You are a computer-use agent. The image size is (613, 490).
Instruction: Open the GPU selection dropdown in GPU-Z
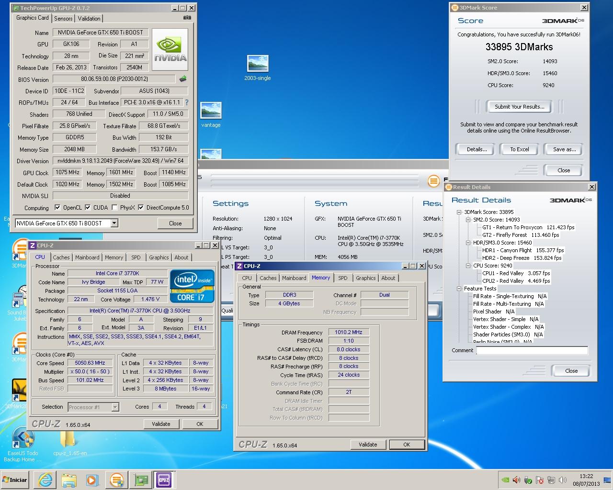pyautogui.click(x=114, y=223)
